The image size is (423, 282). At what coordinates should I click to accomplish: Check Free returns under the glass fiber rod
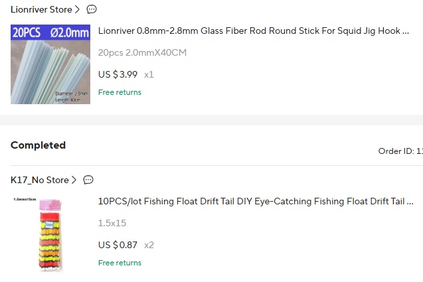coord(120,92)
